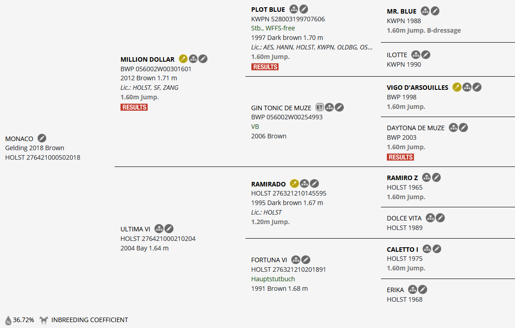Click the edit pencil beside Erika

coord(423,289)
